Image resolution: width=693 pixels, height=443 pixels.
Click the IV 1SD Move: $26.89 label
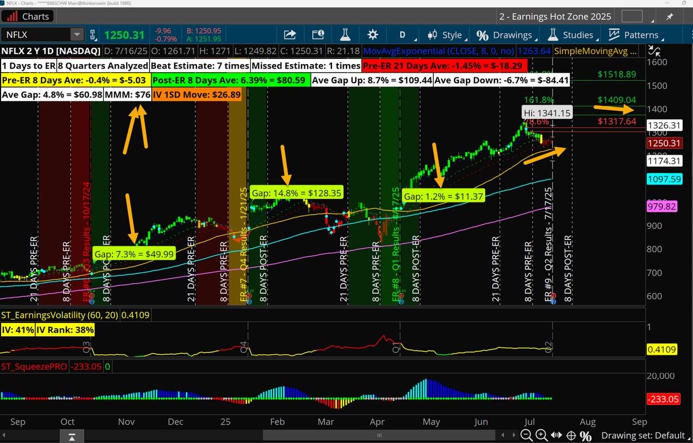point(196,95)
